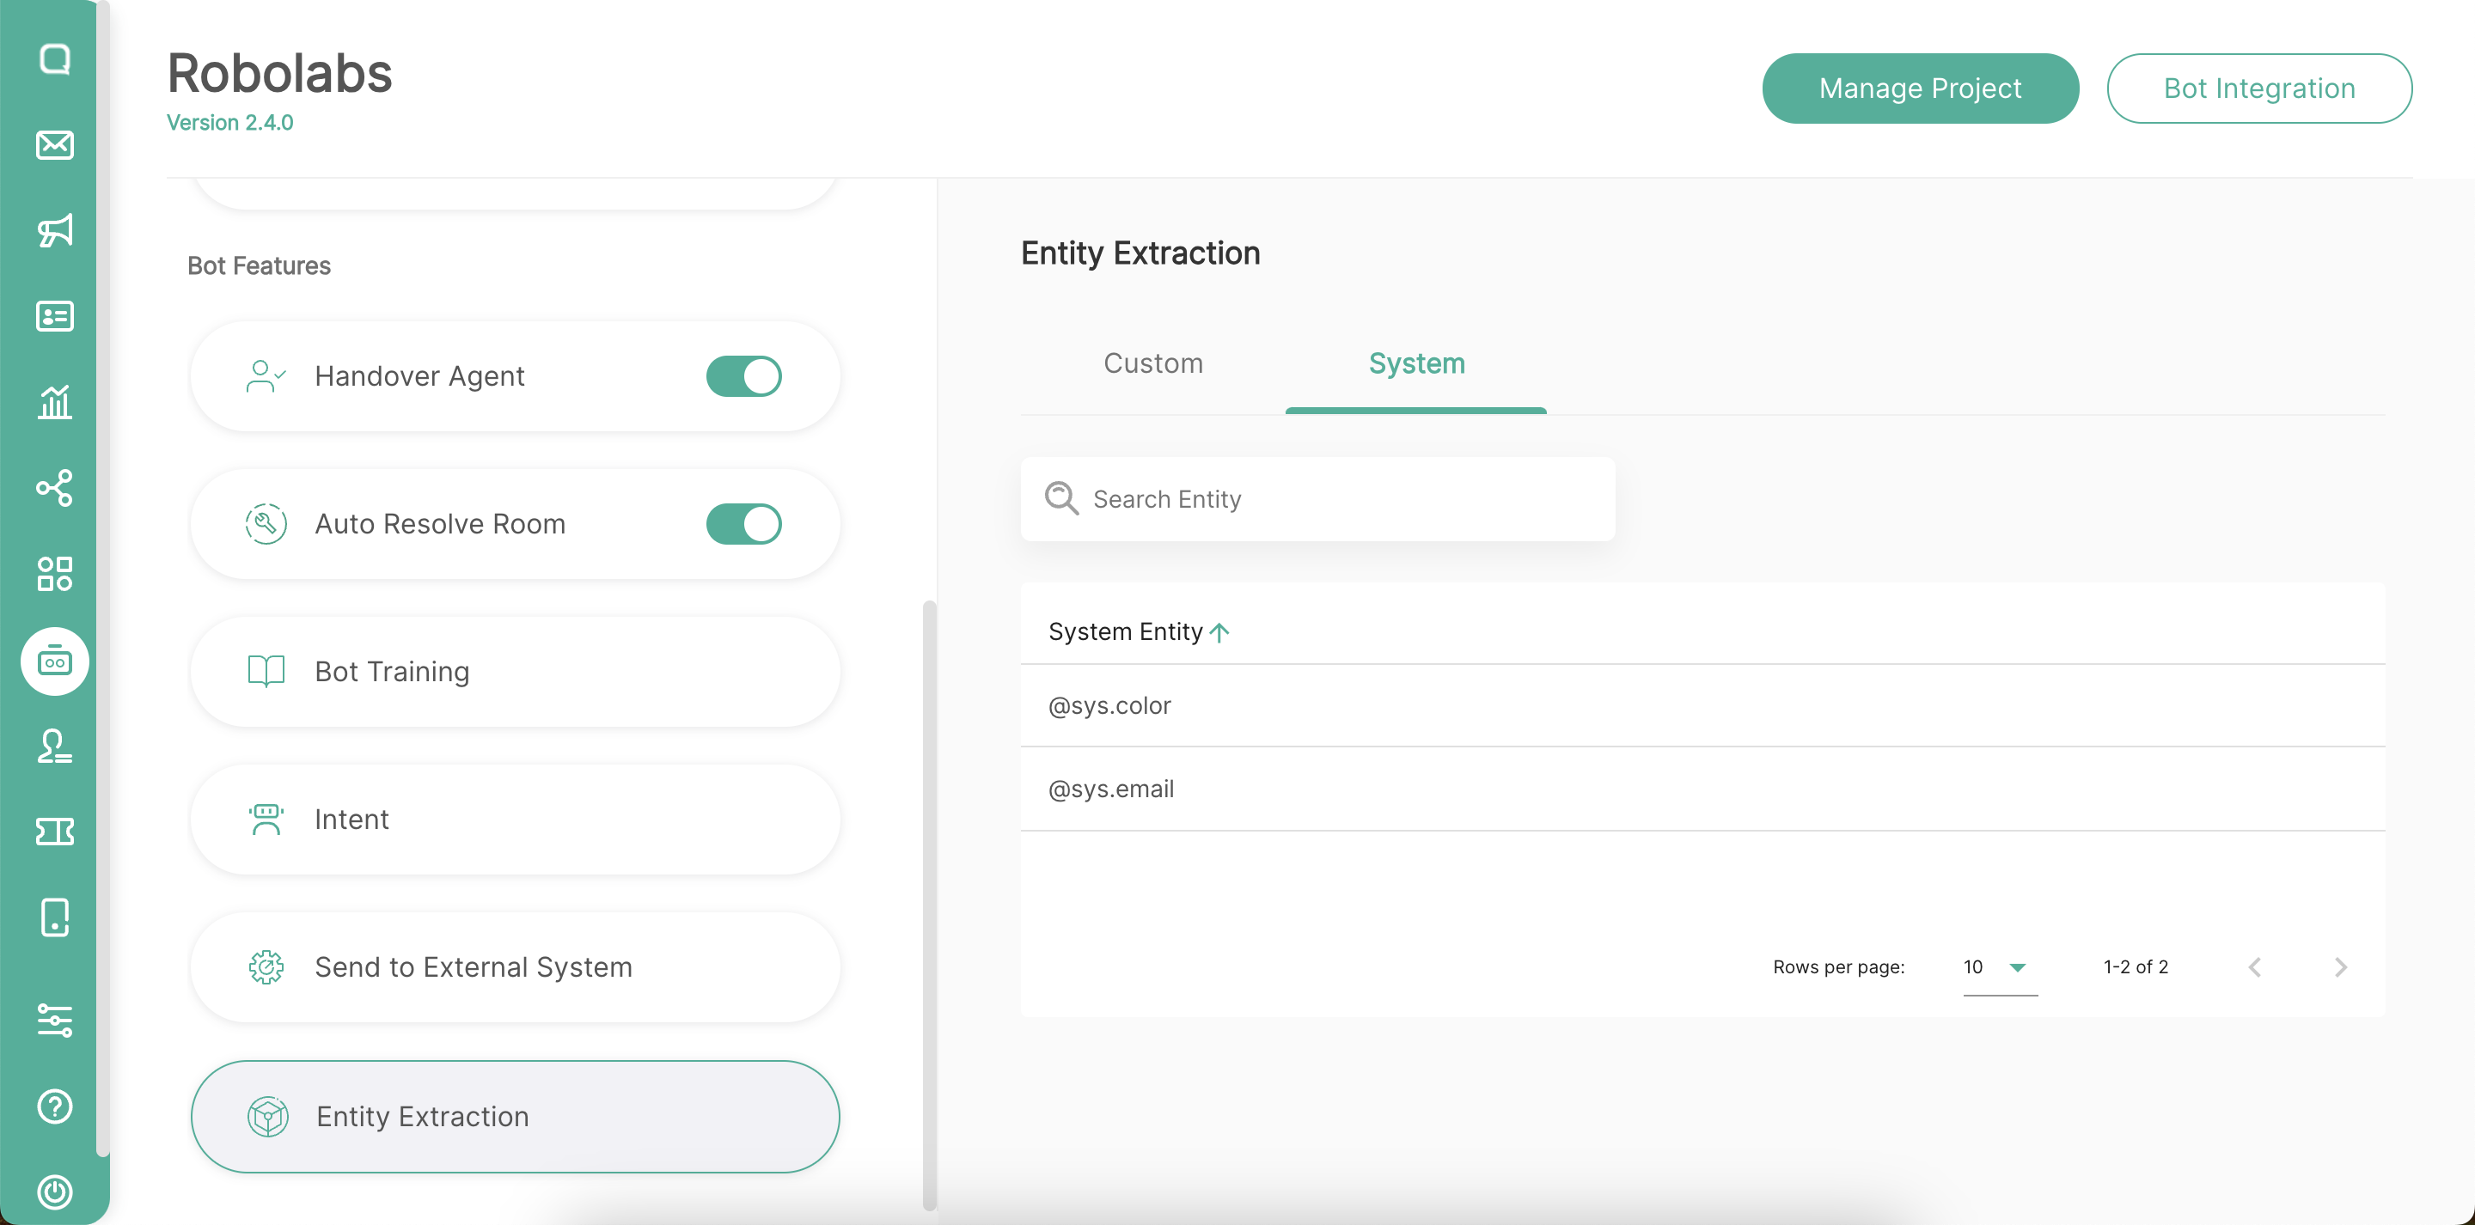Click the Manage Project button
Screen dimensions: 2475x1225
point(1920,88)
